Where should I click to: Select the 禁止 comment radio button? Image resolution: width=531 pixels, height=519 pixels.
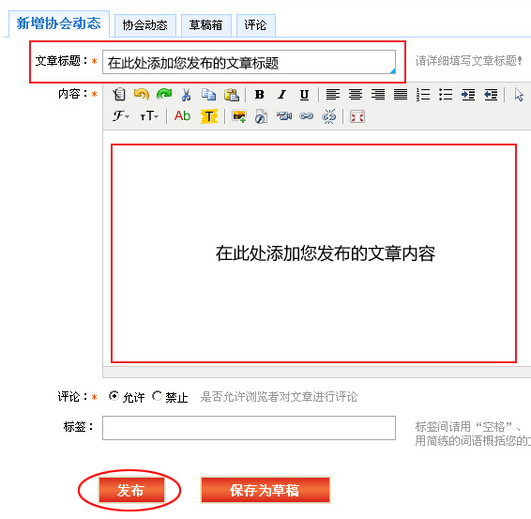[157, 396]
